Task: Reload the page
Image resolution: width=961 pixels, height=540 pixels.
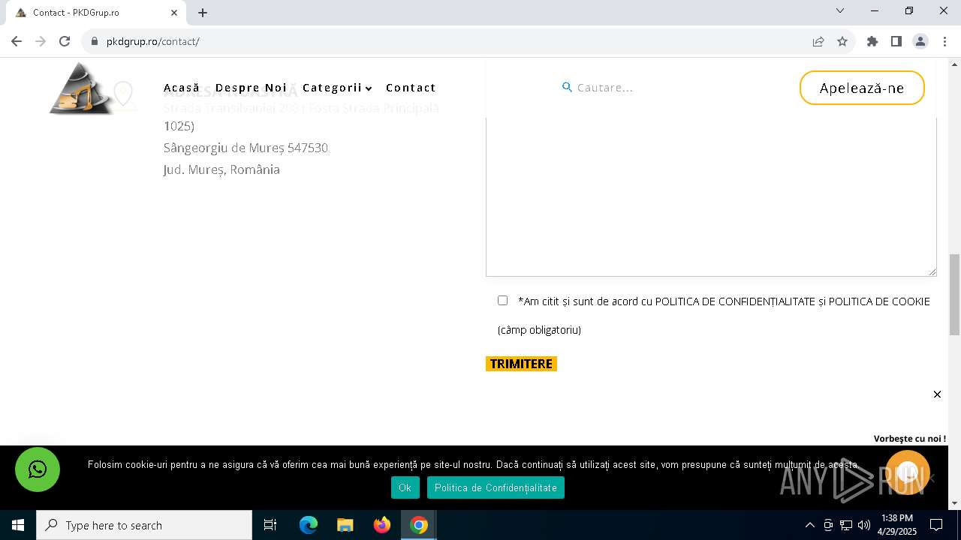Action: point(65,41)
